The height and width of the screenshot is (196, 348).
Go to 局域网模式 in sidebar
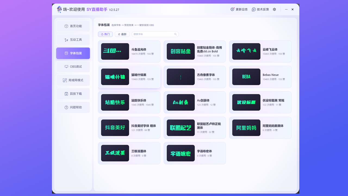pos(73,80)
